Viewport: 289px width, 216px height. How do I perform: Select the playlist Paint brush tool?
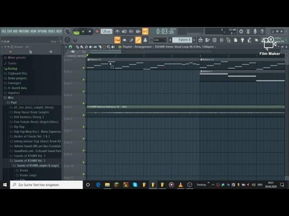click(x=82, y=47)
